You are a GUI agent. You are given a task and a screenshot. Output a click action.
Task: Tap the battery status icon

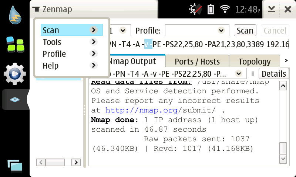pyautogui.click(x=211, y=9)
